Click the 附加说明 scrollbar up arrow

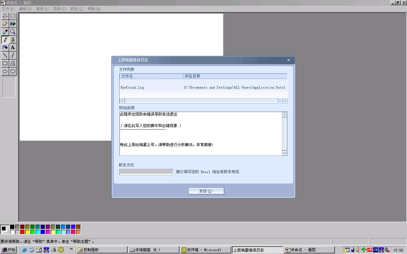coord(285,115)
